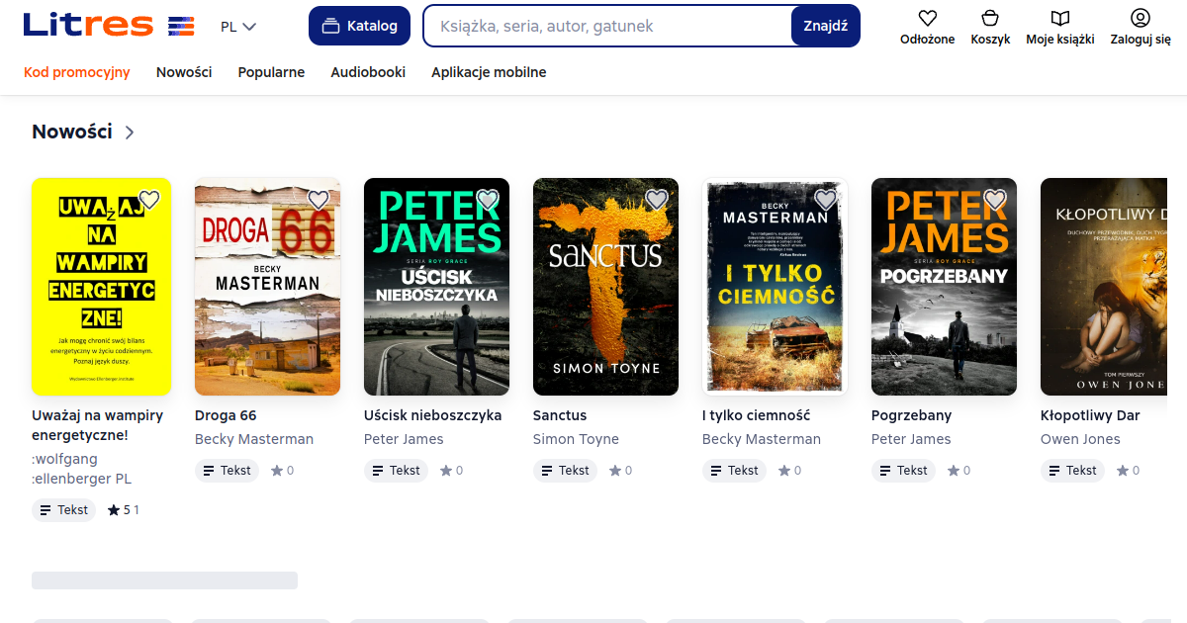Open the Kłopotliwy Dar book cover
This screenshot has height=623, width=1187.
1104,287
